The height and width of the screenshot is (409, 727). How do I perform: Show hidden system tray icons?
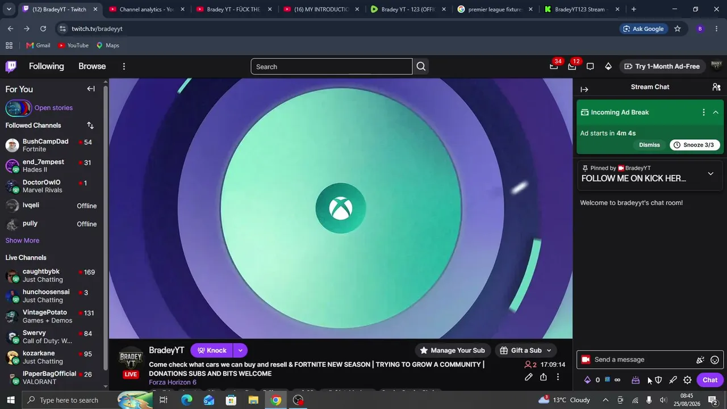point(605,400)
